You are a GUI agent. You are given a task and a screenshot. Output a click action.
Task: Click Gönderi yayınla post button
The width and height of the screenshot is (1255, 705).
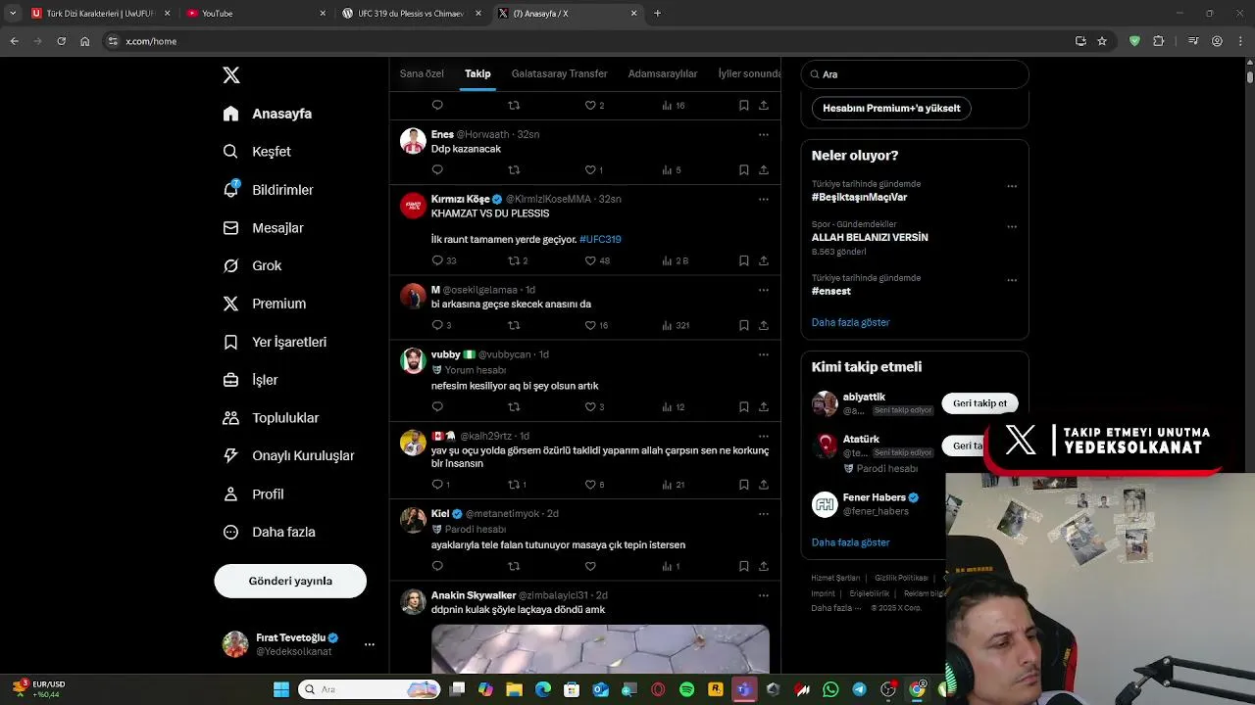[290, 581]
